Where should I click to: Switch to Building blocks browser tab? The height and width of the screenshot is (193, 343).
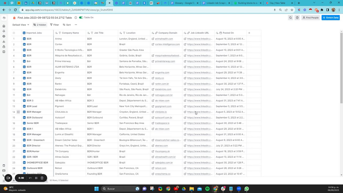click(x=248, y=3)
